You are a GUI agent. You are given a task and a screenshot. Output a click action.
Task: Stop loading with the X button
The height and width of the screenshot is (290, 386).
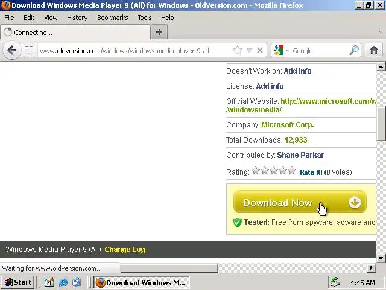260,51
